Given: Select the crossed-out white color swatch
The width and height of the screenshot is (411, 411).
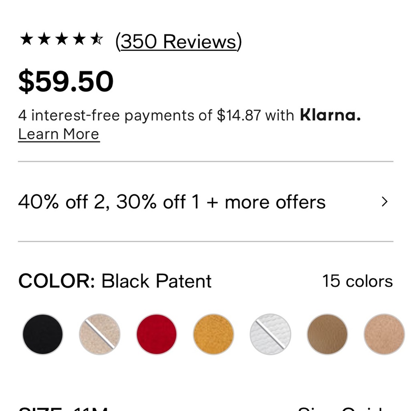Looking at the screenshot, I should [x=270, y=334].
